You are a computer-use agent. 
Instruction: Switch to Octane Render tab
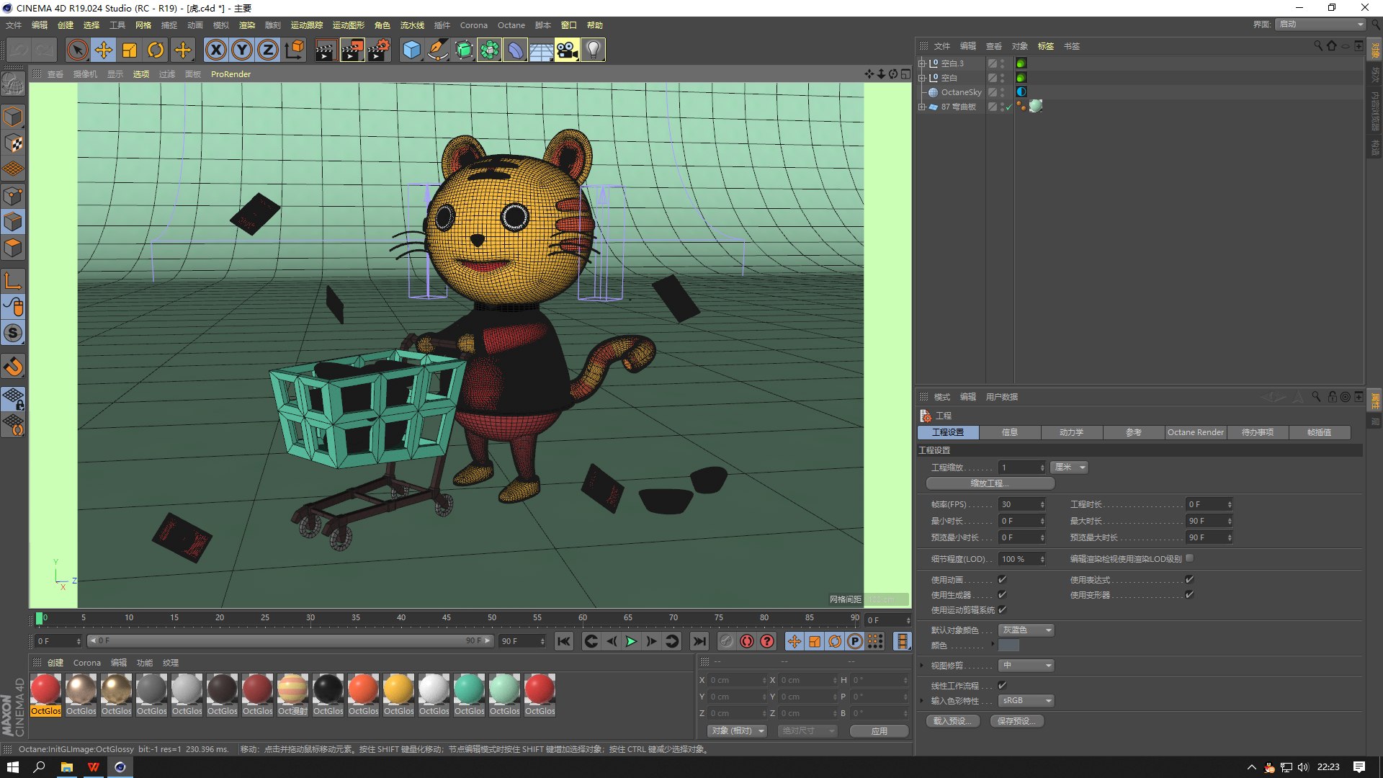1196,432
